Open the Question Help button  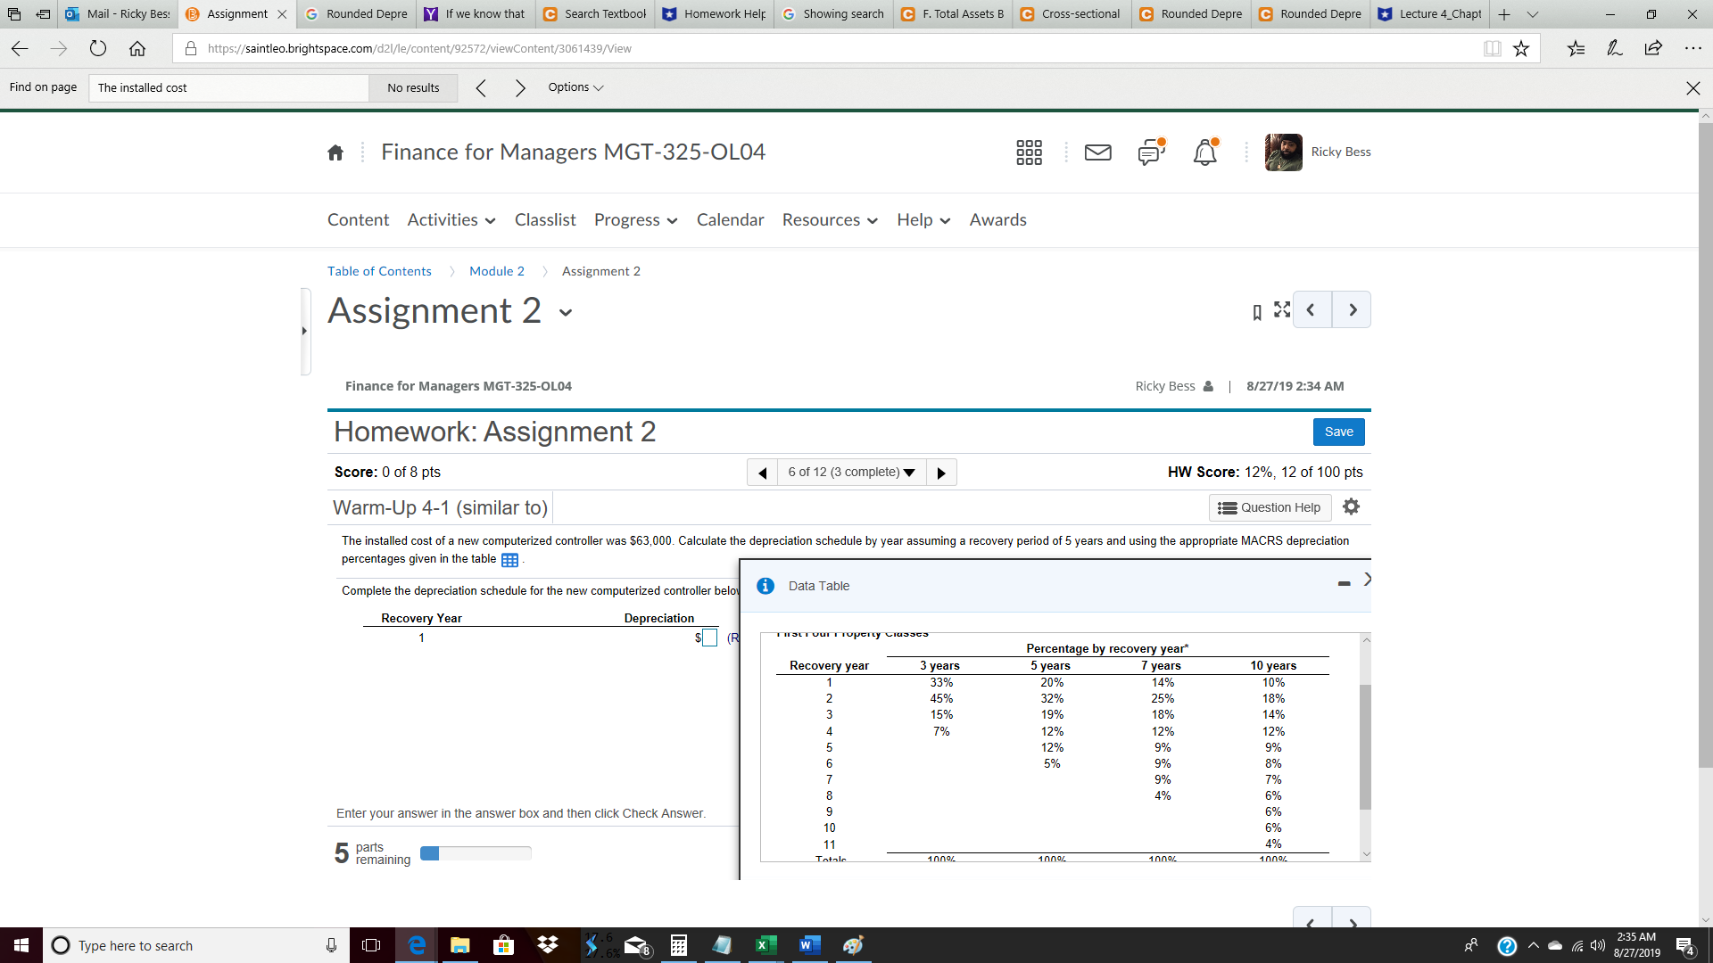1270,507
